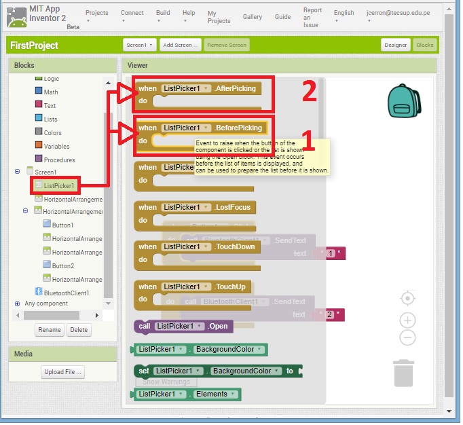Expand the Any component node

tap(18, 304)
